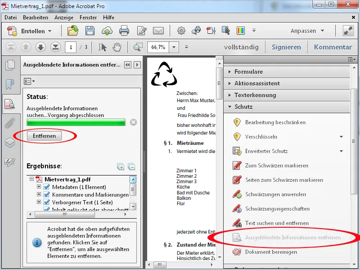Click the Entfernen button
Image resolution: width=360 pixels, height=270 pixels.
pyautogui.click(x=44, y=136)
